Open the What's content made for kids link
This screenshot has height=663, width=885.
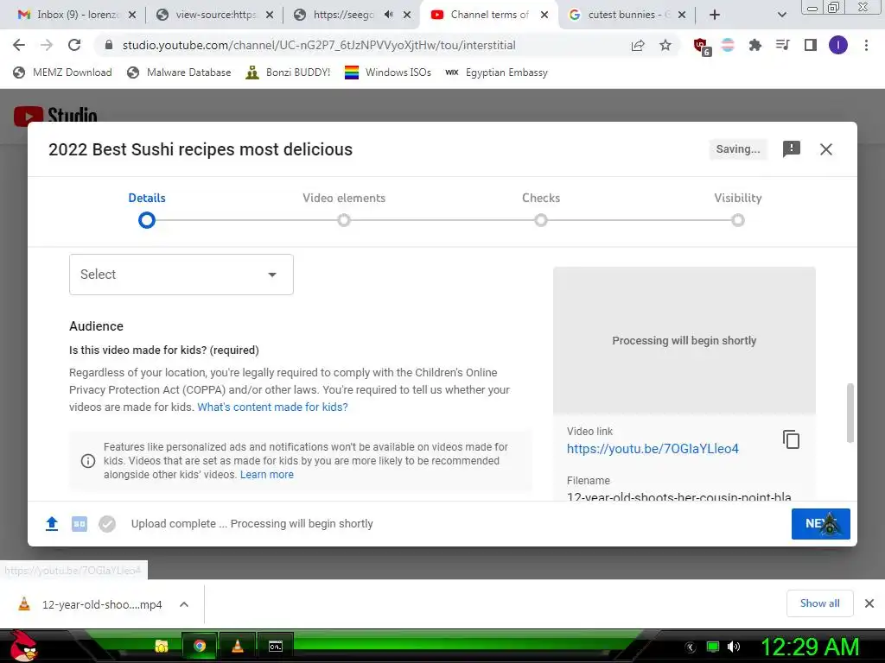(x=272, y=407)
